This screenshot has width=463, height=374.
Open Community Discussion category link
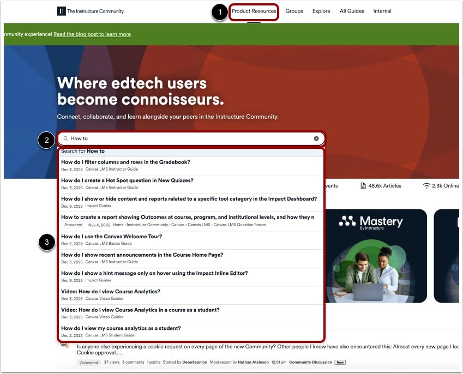tap(310, 362)
